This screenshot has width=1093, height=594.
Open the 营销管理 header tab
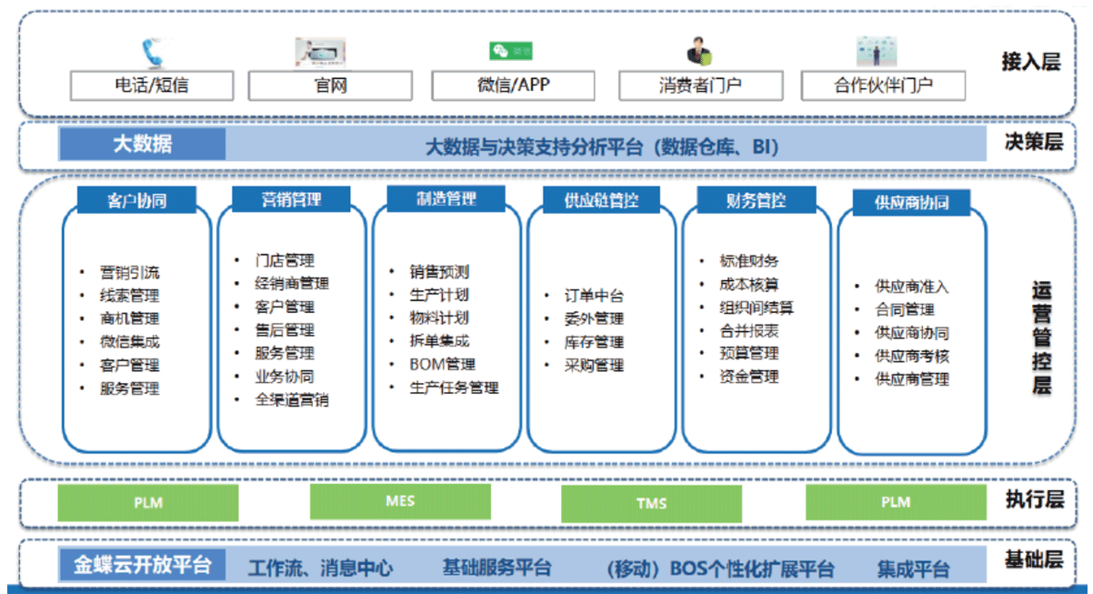(291, 199)
